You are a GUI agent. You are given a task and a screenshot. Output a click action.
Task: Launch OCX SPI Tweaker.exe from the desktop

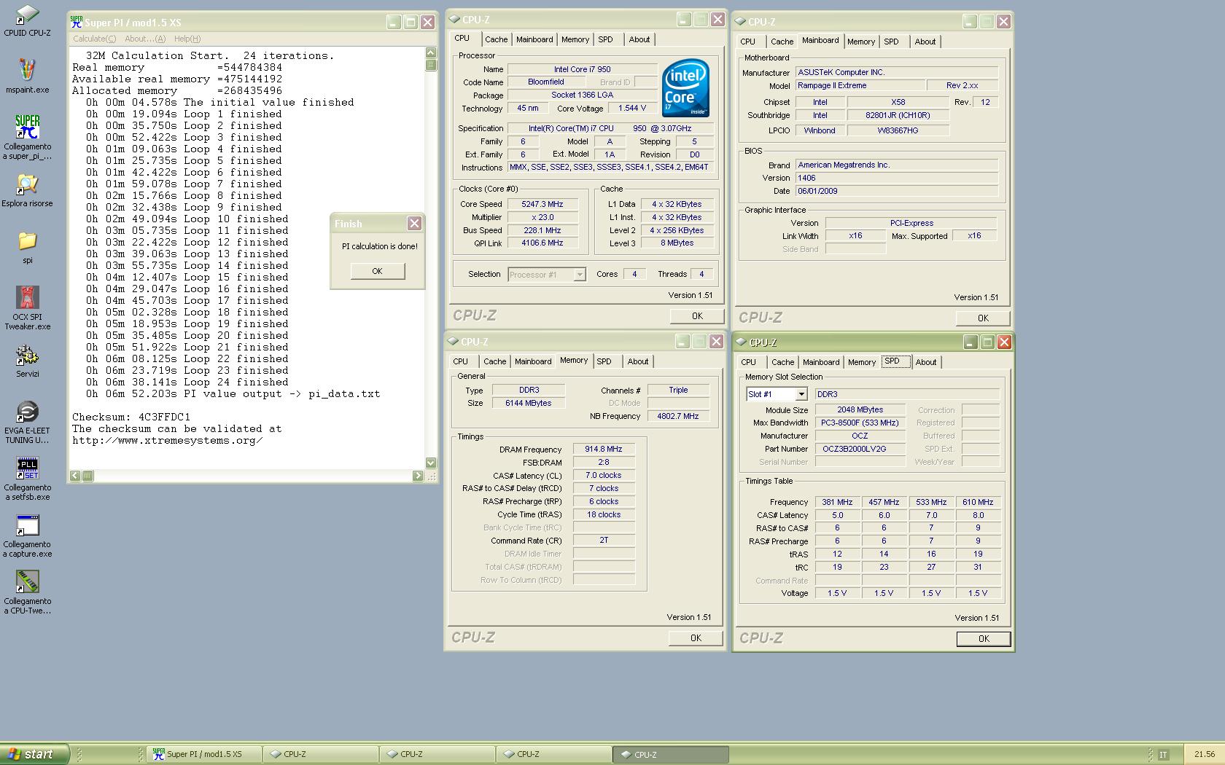point(27,297)
